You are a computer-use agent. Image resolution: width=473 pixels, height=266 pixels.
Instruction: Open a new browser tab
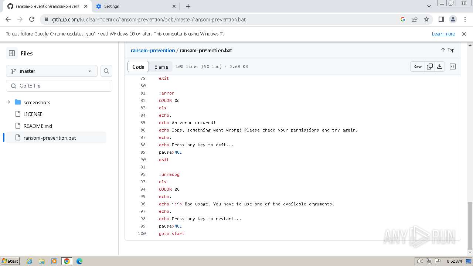pyautogui.click(x=188, y=6)
